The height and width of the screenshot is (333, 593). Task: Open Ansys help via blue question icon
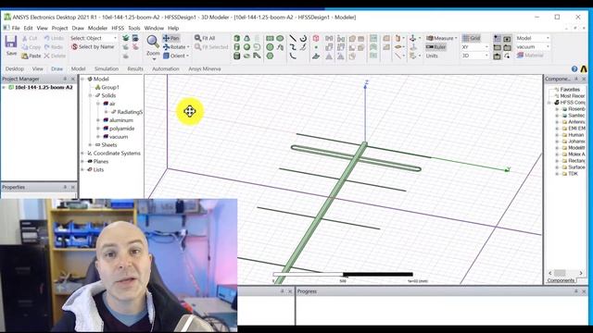(x=574, y=68)
